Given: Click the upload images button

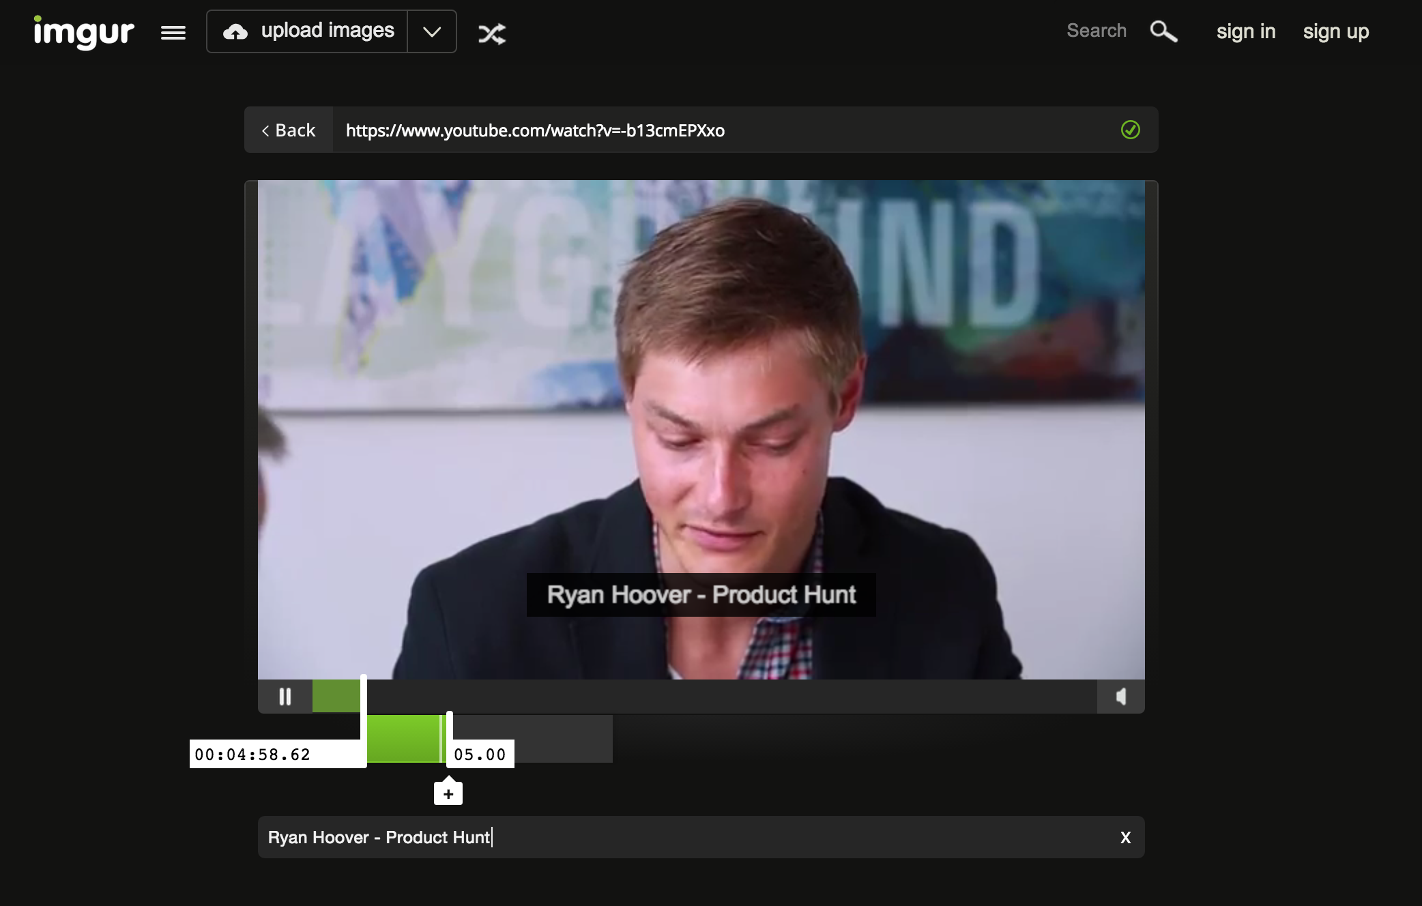Looking at the screenshot, I should [x=327, y=31].
